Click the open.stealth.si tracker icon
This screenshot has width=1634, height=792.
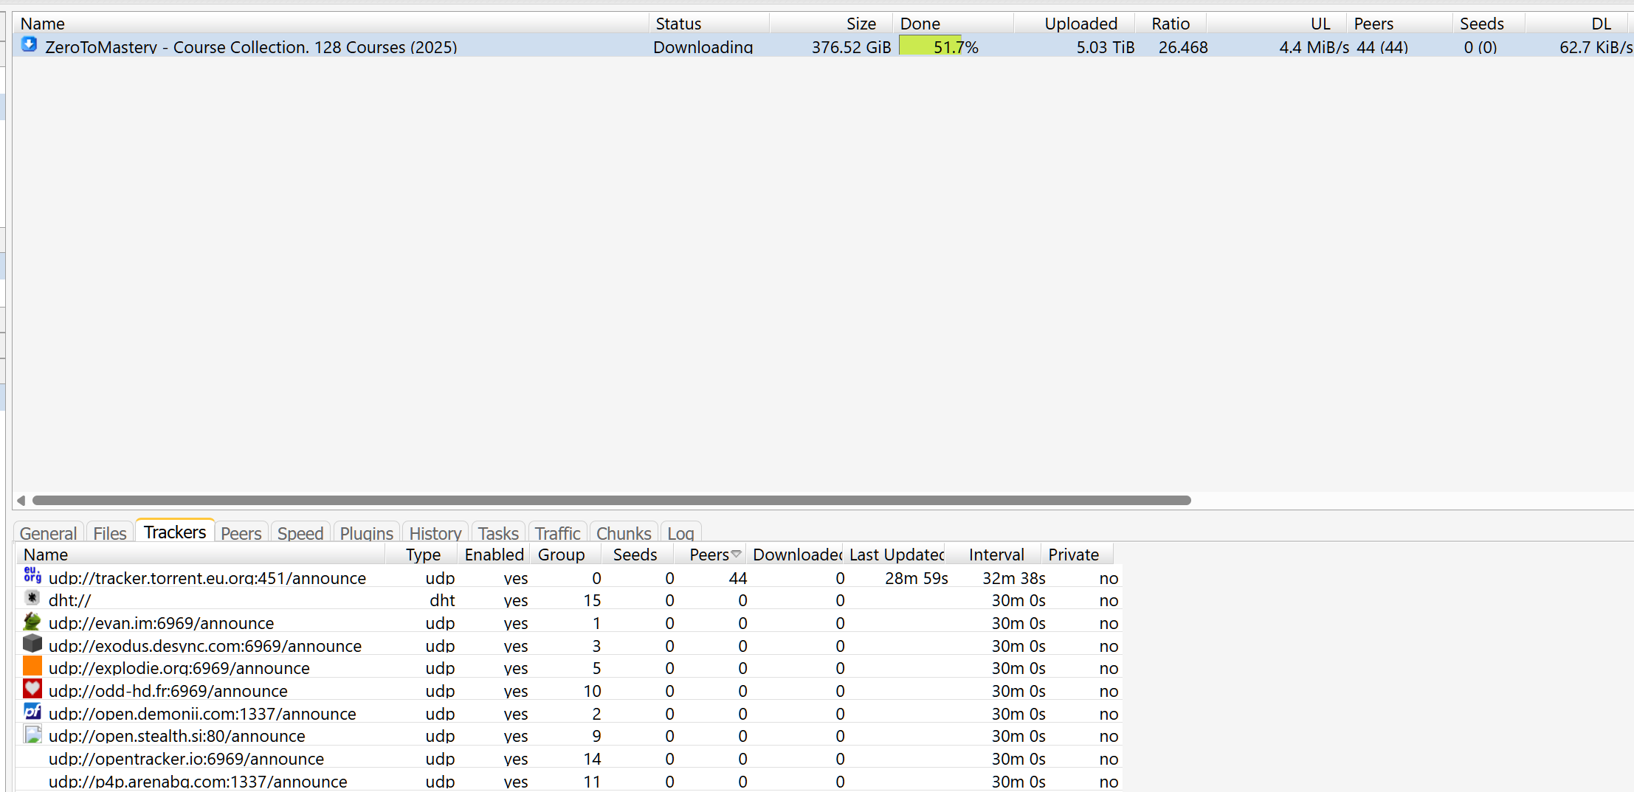click(32, 734)
